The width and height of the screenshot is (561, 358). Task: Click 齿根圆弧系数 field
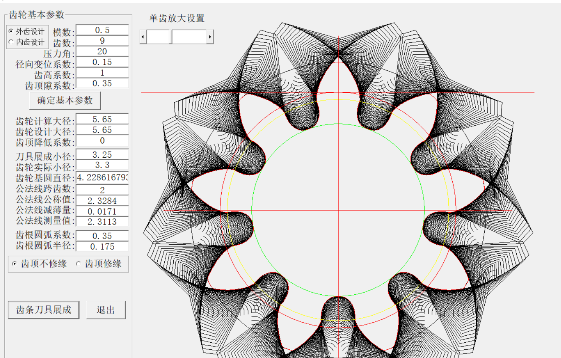[102, 236]
